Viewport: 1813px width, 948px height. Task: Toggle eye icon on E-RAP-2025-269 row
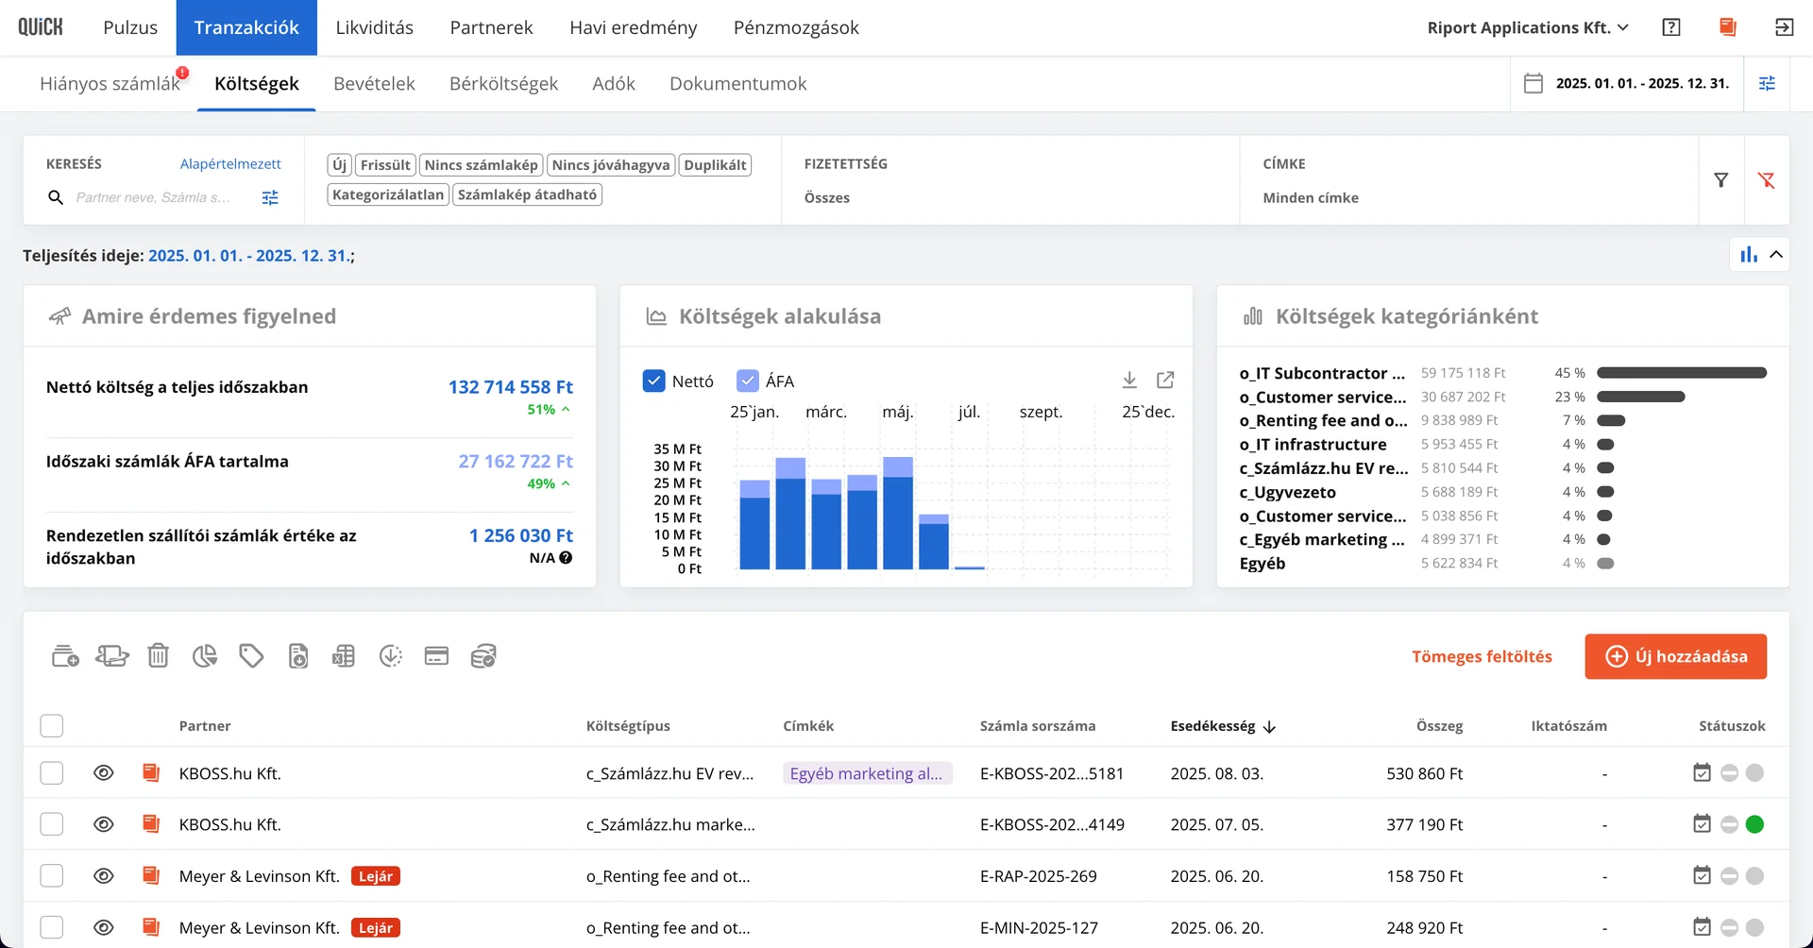104,876
